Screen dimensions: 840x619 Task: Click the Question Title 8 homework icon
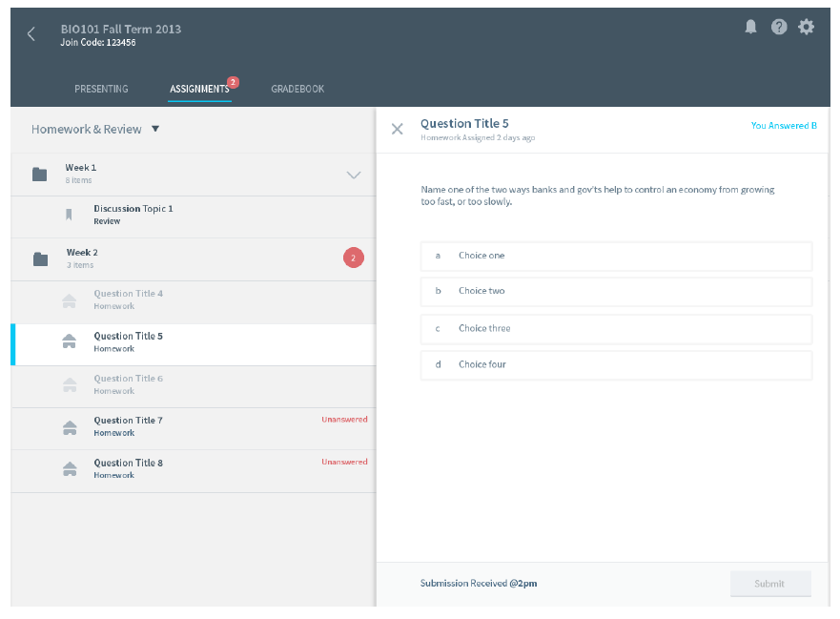click(x=70, y=469)
